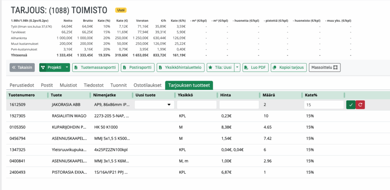
Task: Toggle Massoittelu selection mode
Action: tap(324, 68)
